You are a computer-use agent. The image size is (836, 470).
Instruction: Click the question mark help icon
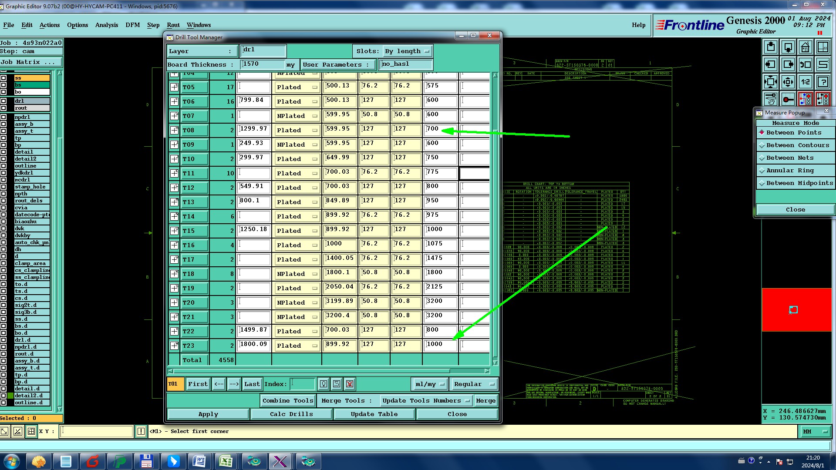[823, 82]
